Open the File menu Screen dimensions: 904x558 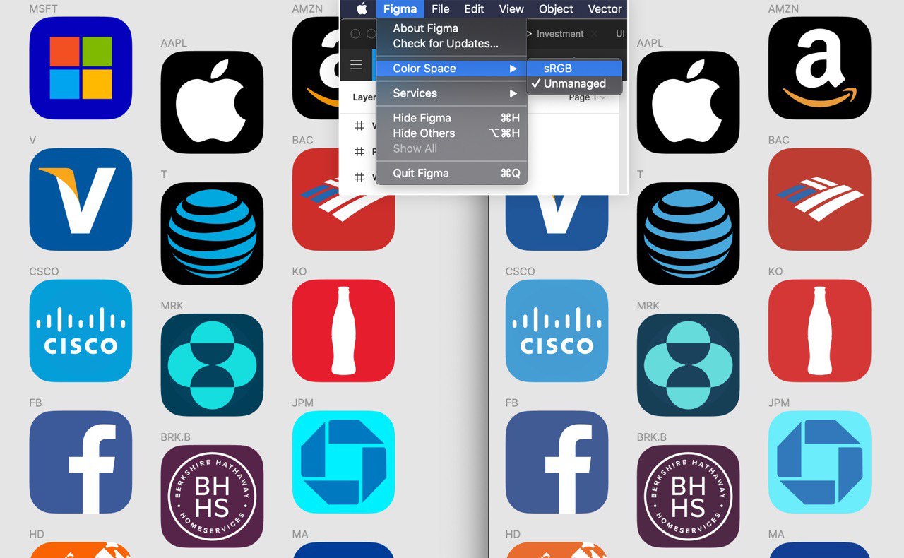click(441, 9)
